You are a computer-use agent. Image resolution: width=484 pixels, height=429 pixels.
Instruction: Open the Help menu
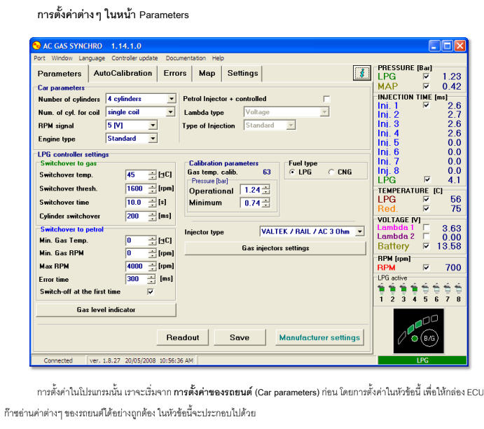tap(218, 58)
